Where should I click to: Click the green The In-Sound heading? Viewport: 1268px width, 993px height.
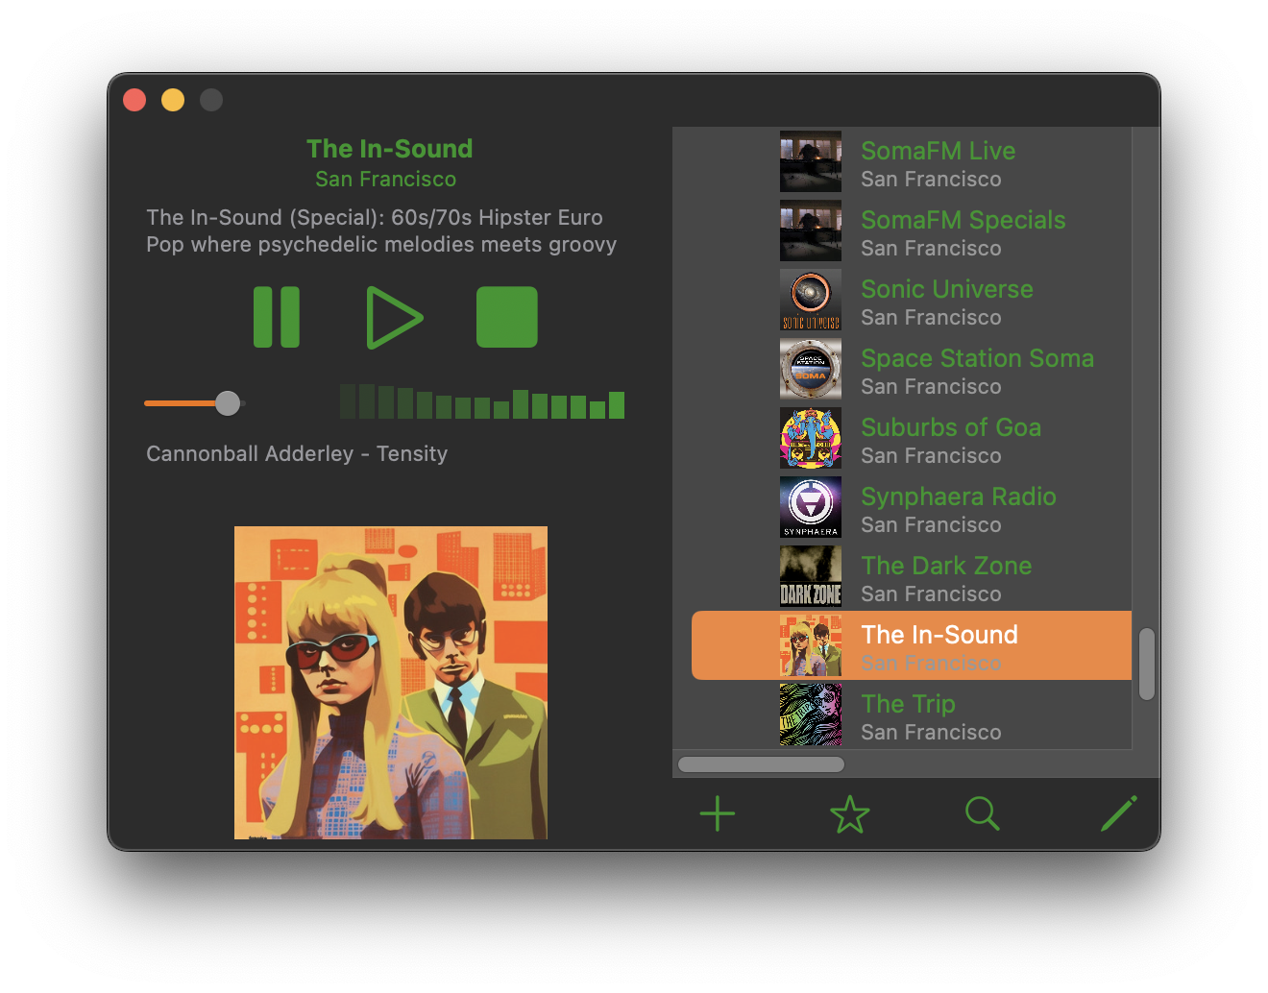click(x=390, y=149)
